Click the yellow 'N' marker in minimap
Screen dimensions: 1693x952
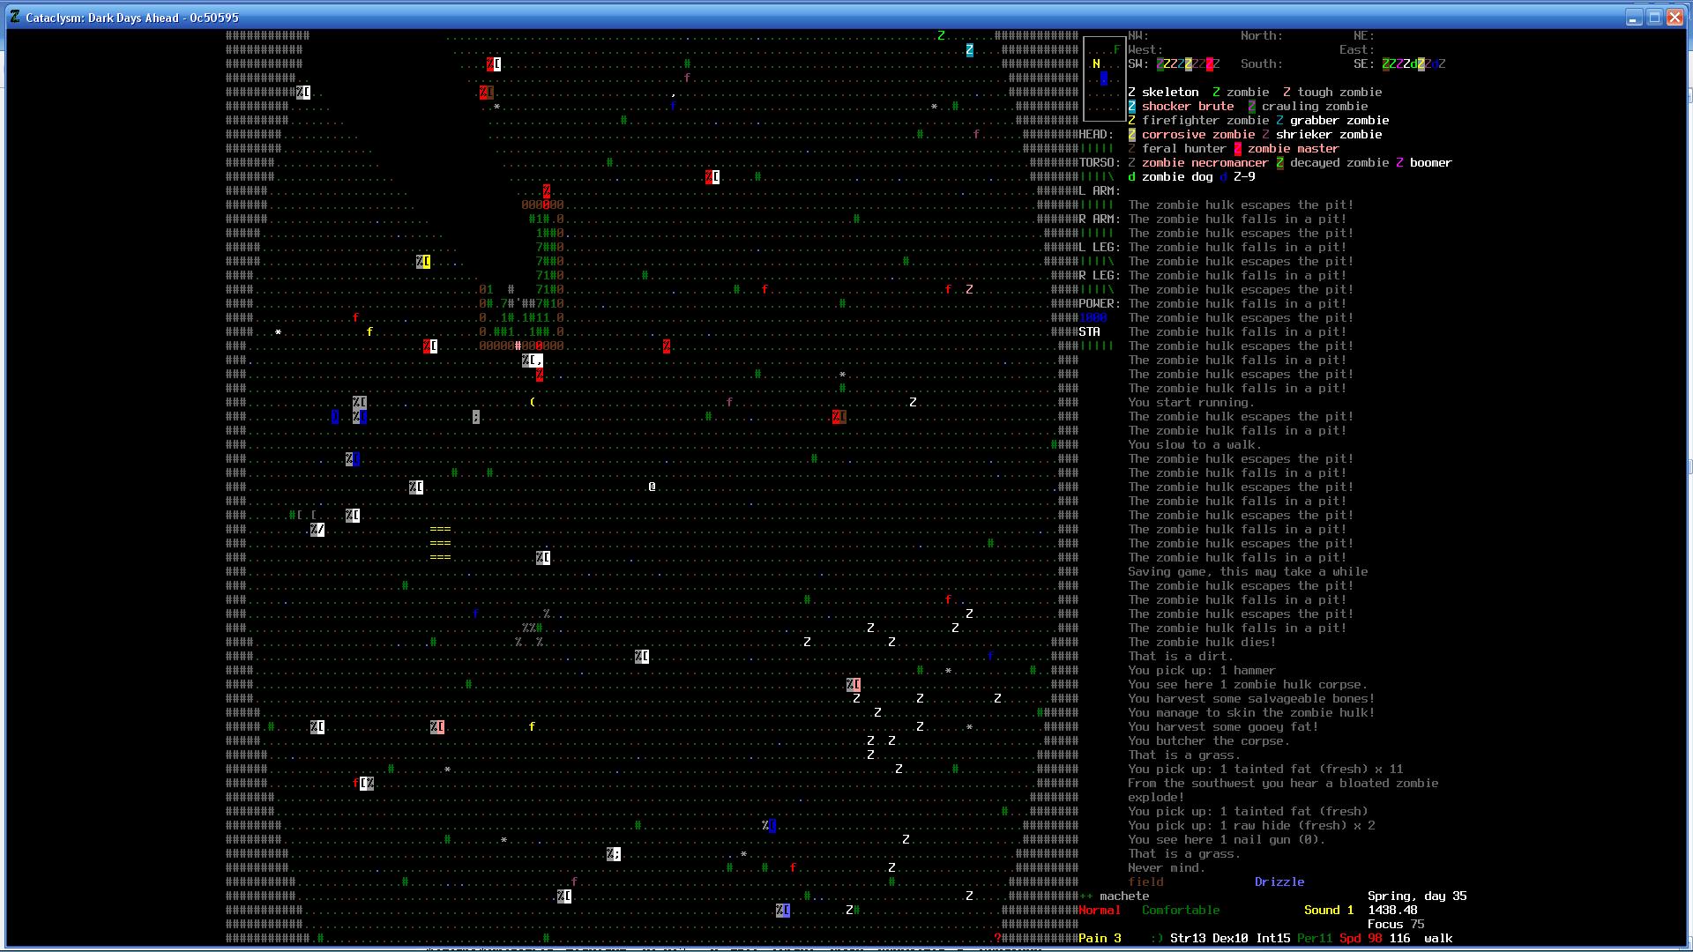[1096, 63]
